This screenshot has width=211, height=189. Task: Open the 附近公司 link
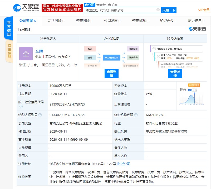click(x=124, y=164)
